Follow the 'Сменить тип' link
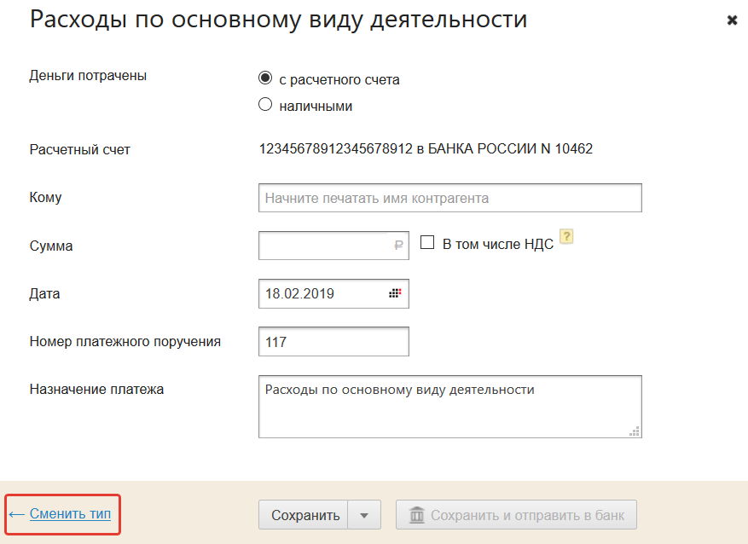Viewport: 748px width, 544px height. coord(70,514)
